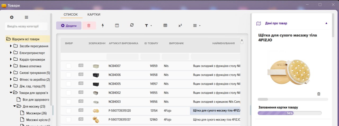This screenshot has height=126, width=339.
Task: Select checkbox for row P-5907739315137
Action: [69, 119]
